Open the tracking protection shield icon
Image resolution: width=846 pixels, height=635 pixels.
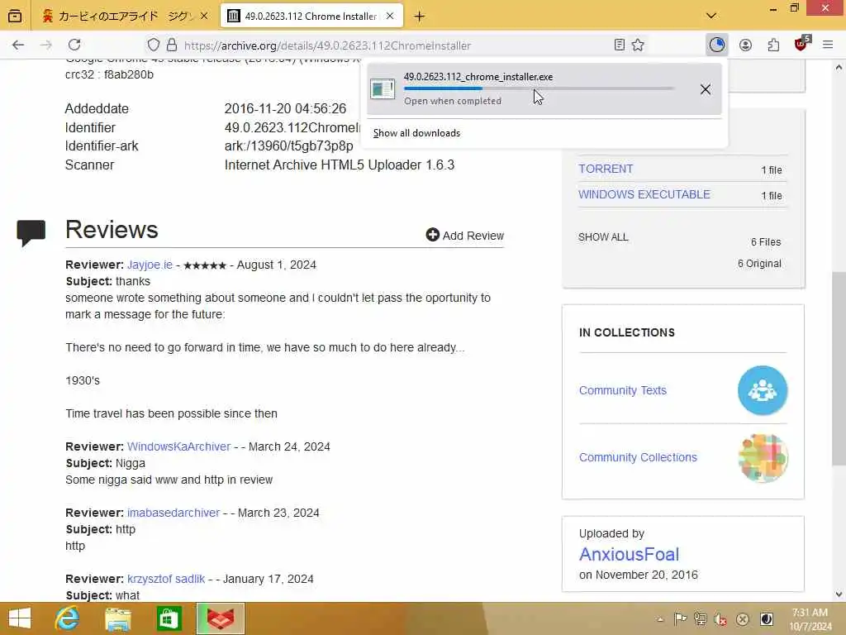tap(153, 45)
